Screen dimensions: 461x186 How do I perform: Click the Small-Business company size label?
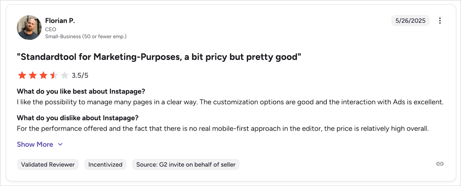86,37
